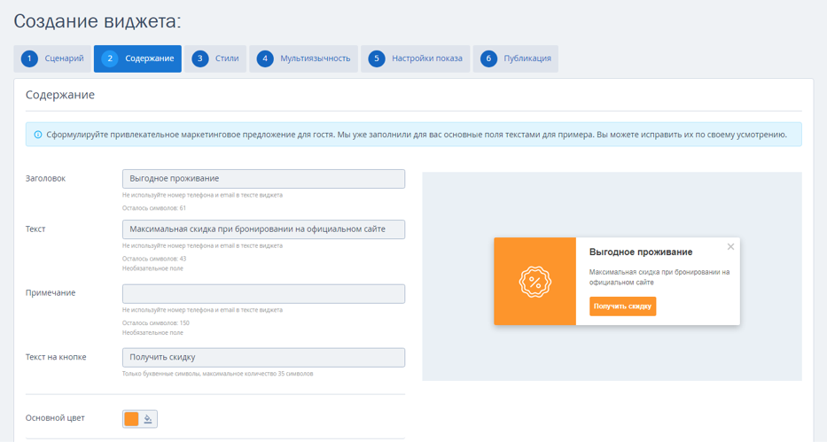The width and height of the screenshot is (827, 442).
Task: Click the Содержание section heading
Action: click(x=60, y=95)
